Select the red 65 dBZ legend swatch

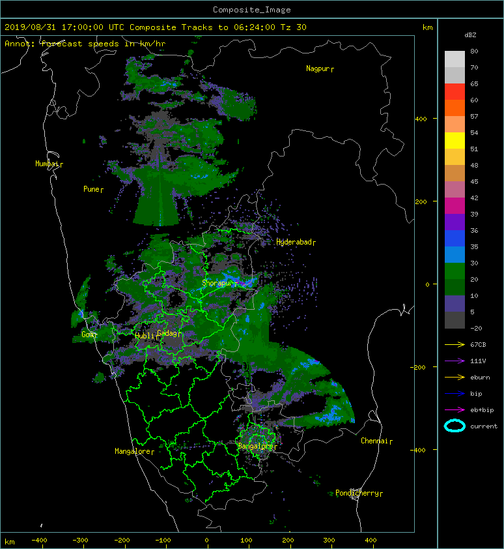(455, 92)
